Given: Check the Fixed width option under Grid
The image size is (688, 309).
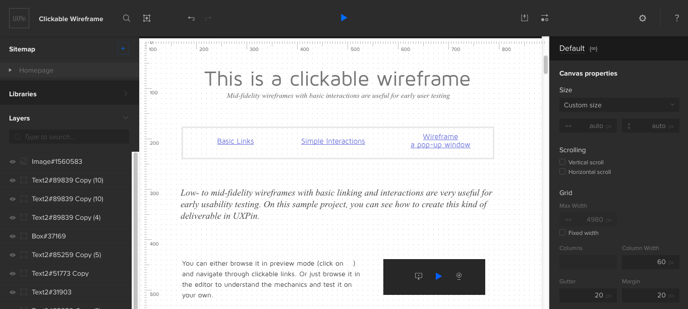Looking at the screenshot, I should pyautogui.click(x=562, y=233).
